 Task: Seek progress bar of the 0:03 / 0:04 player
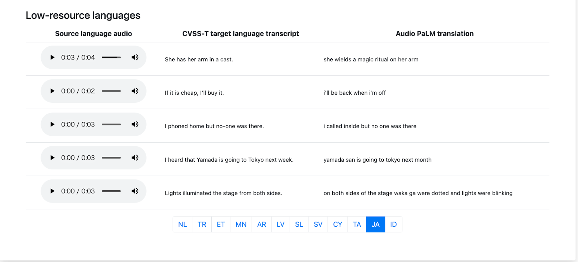tap(111, 57)
